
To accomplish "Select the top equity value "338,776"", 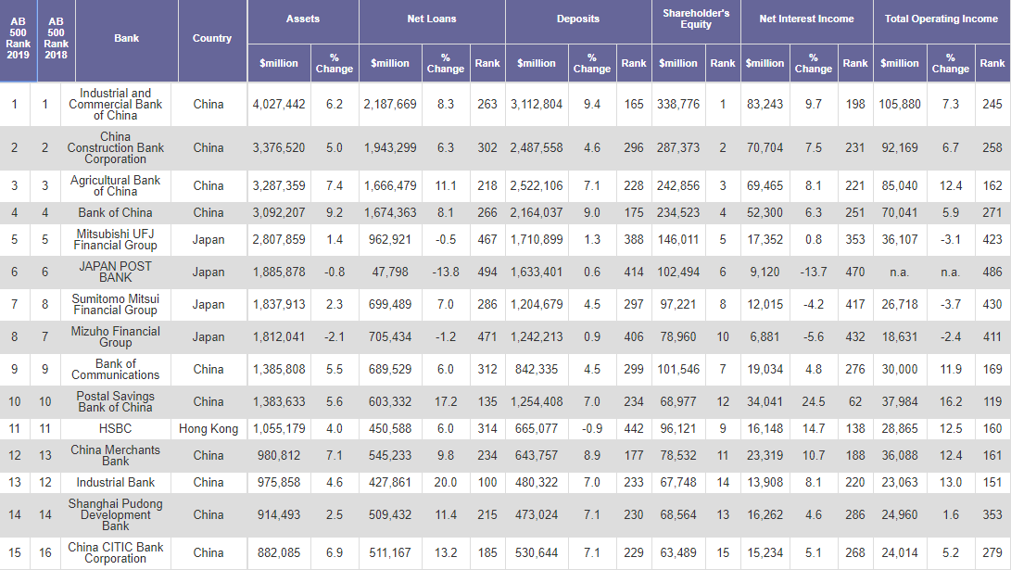I will pyautogui.click(x=678, y=105).
